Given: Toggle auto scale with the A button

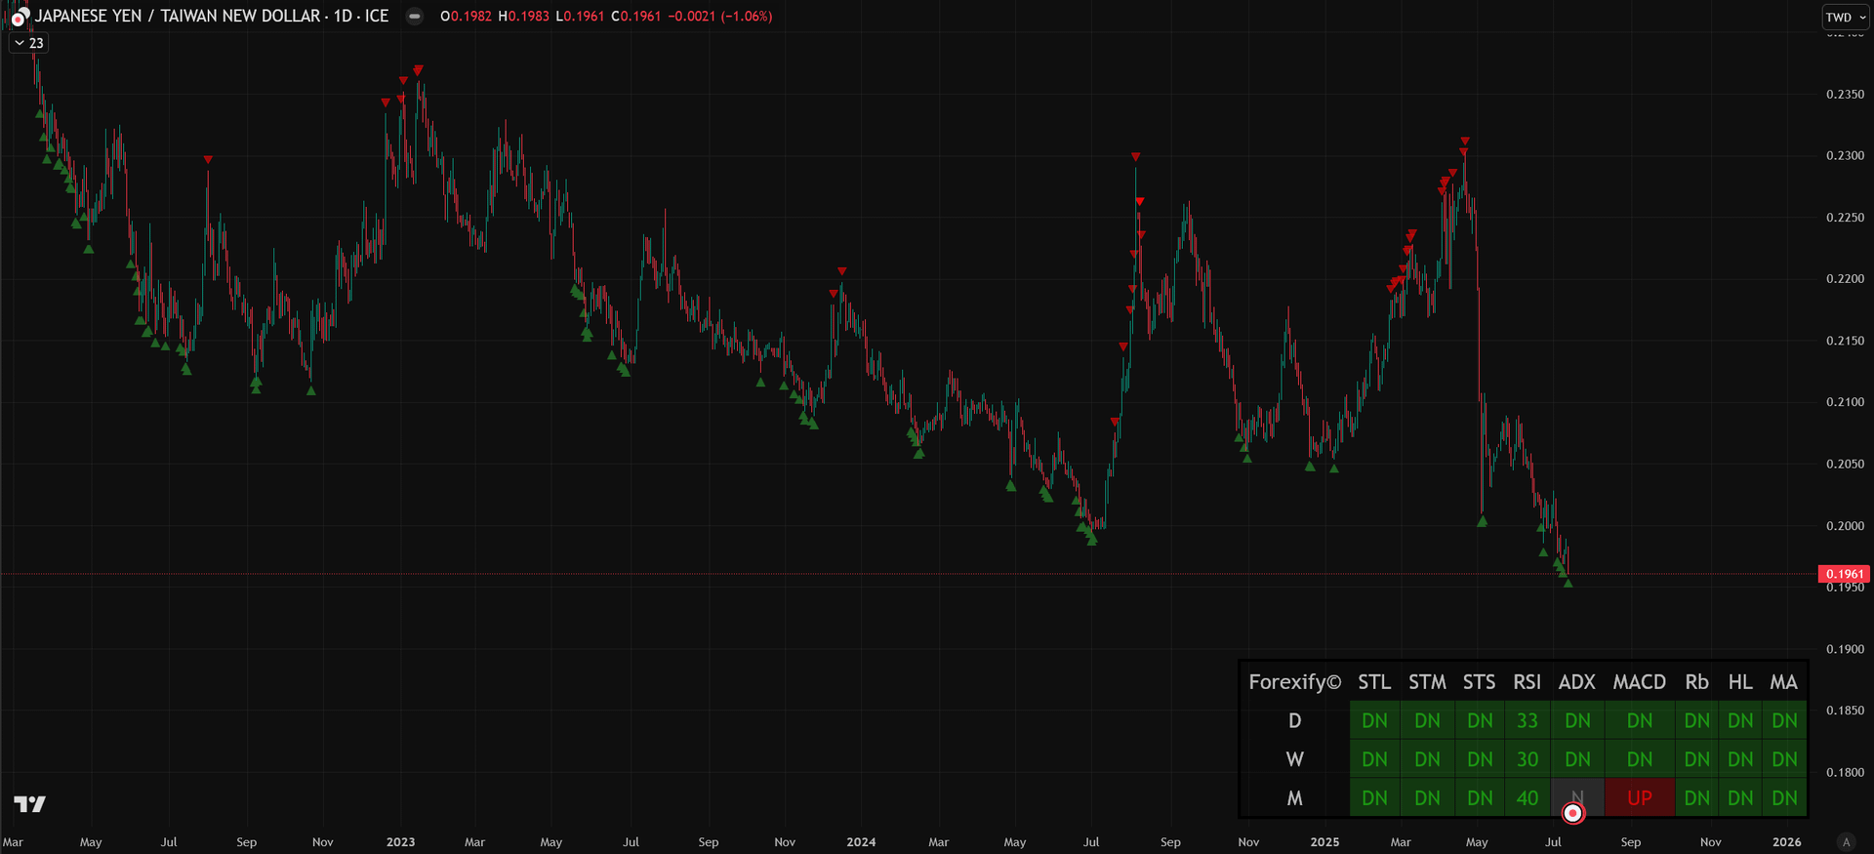Looking at the screenshot, I should [x=1845, y=841].
